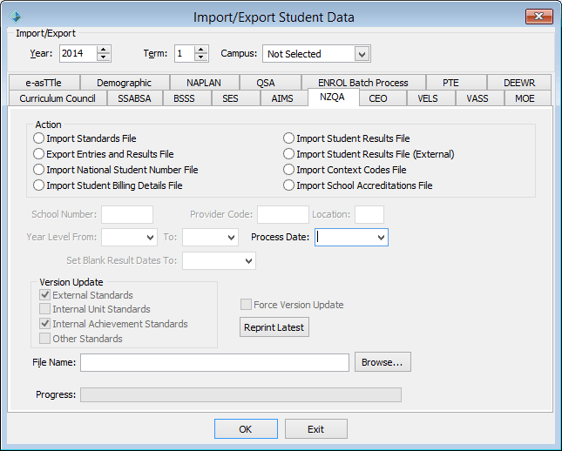Click the Progress bar

point(240,394)
